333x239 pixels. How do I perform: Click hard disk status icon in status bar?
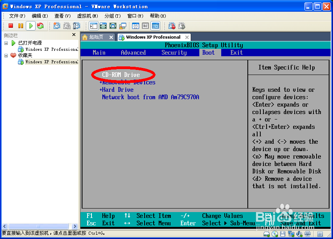click(x=267, y=234)
